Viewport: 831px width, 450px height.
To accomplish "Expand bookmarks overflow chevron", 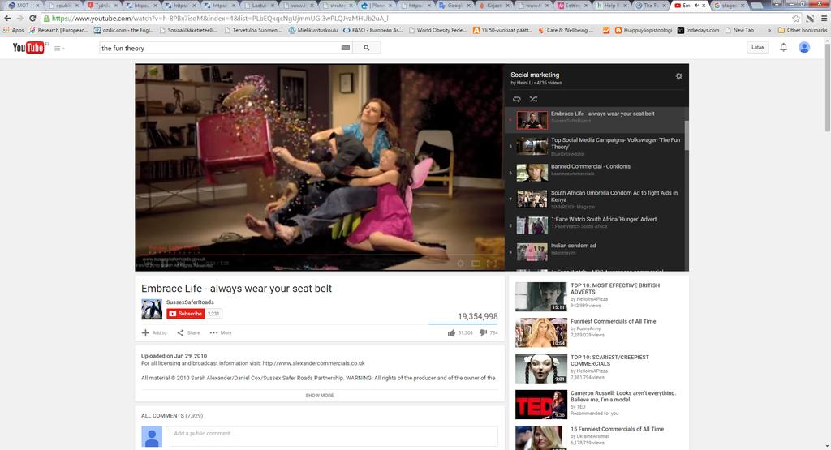I will point(769,30).
